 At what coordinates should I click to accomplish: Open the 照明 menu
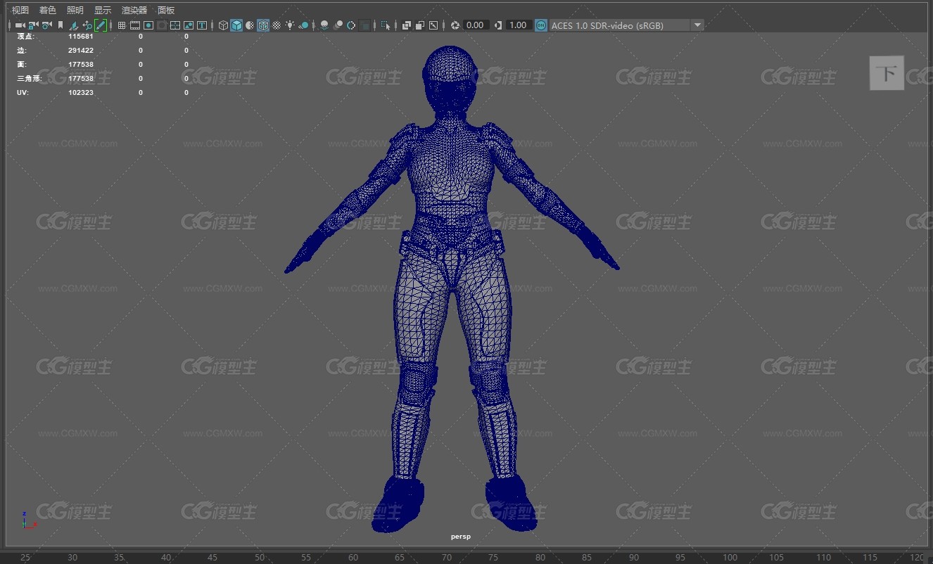tap(75, 10)
